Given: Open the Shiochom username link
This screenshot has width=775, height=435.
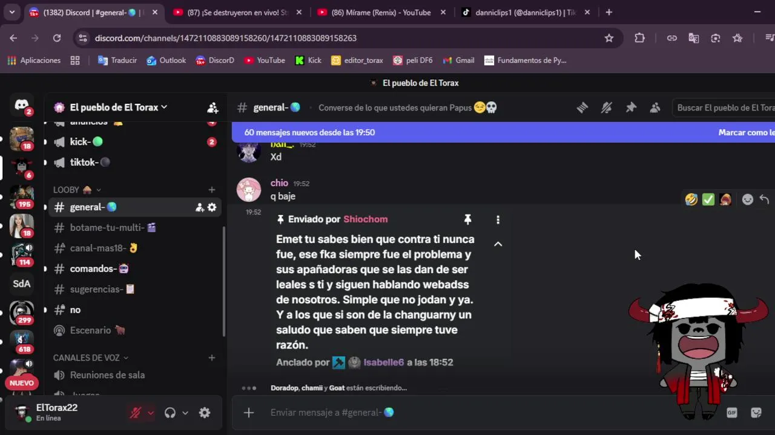Looking at the screenshot, I should pos(366,219).
